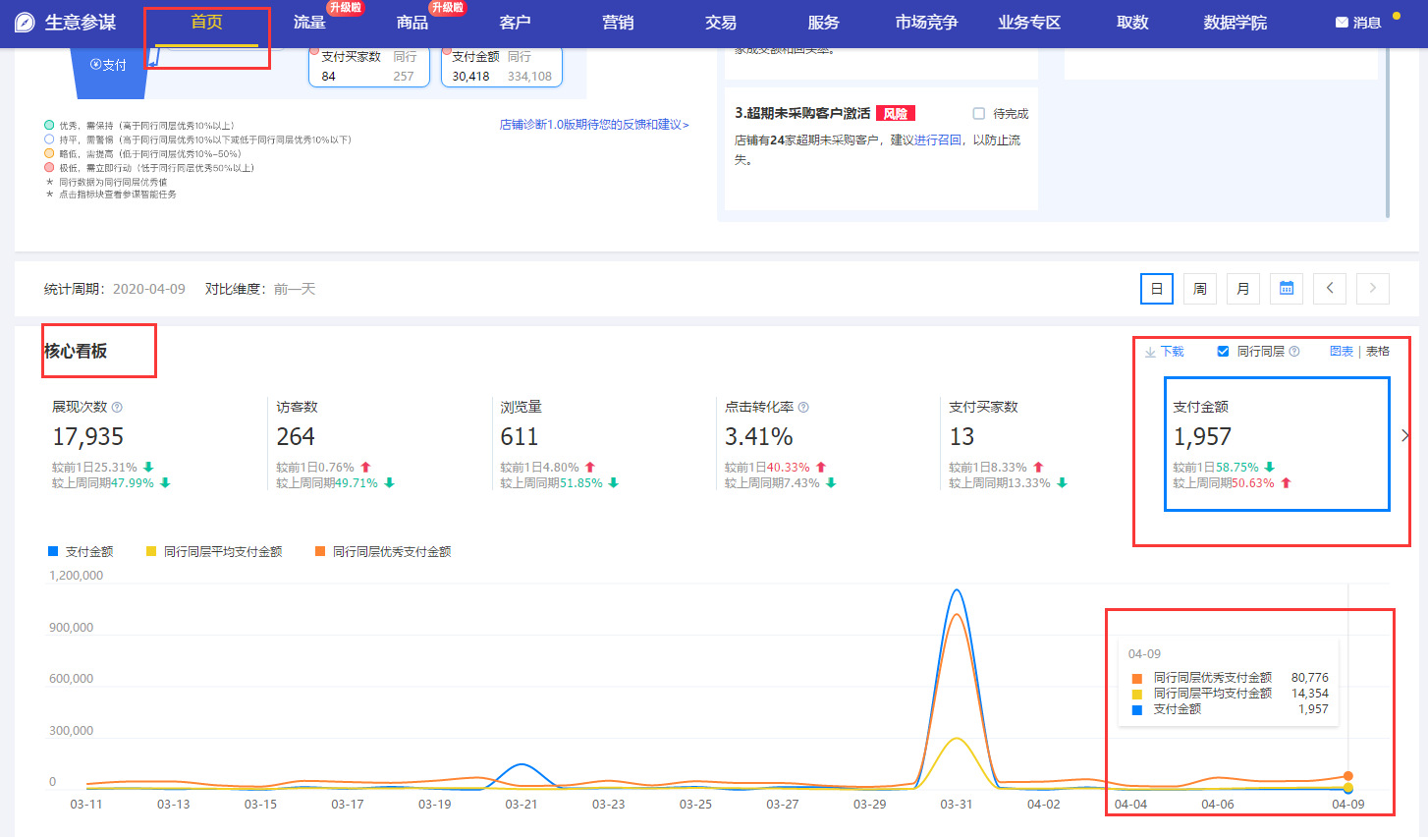Open the 消息 envelope icon
The width and height of the screenshot is (1428, 837).
[x=1342, y=23]
